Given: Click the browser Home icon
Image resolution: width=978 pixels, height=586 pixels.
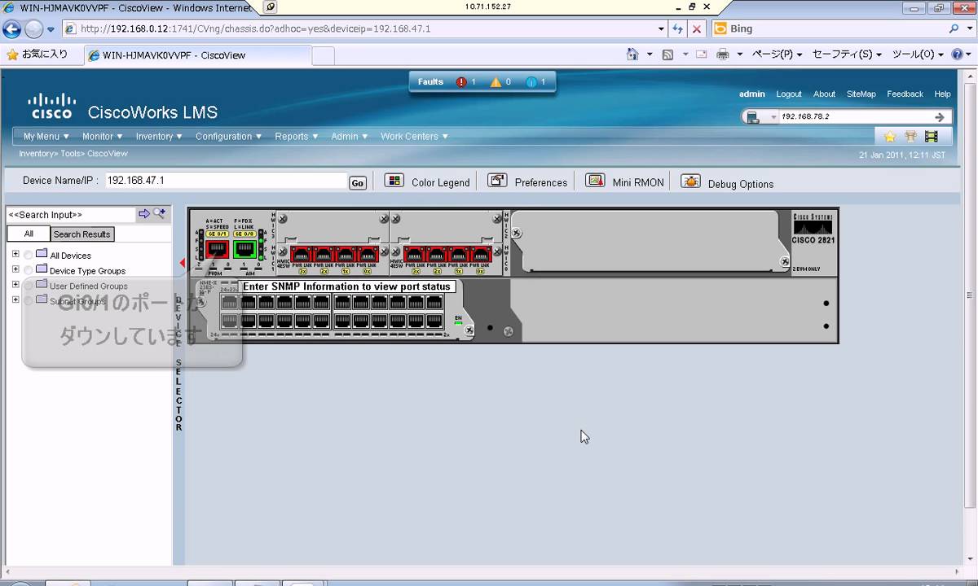Looking at the screenshot, I should (x=632, y=55).
